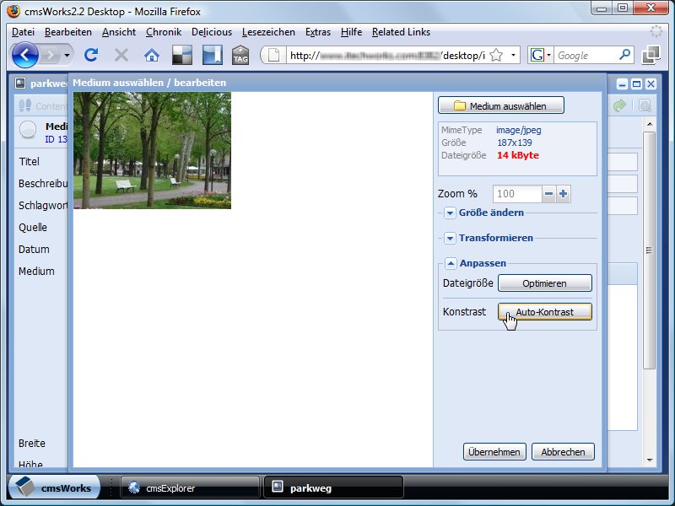The height and width of the screenshot is (506, 675).
Task: Click the browser forward arrow
Action: pyautogui.click(x=51, y=55)
